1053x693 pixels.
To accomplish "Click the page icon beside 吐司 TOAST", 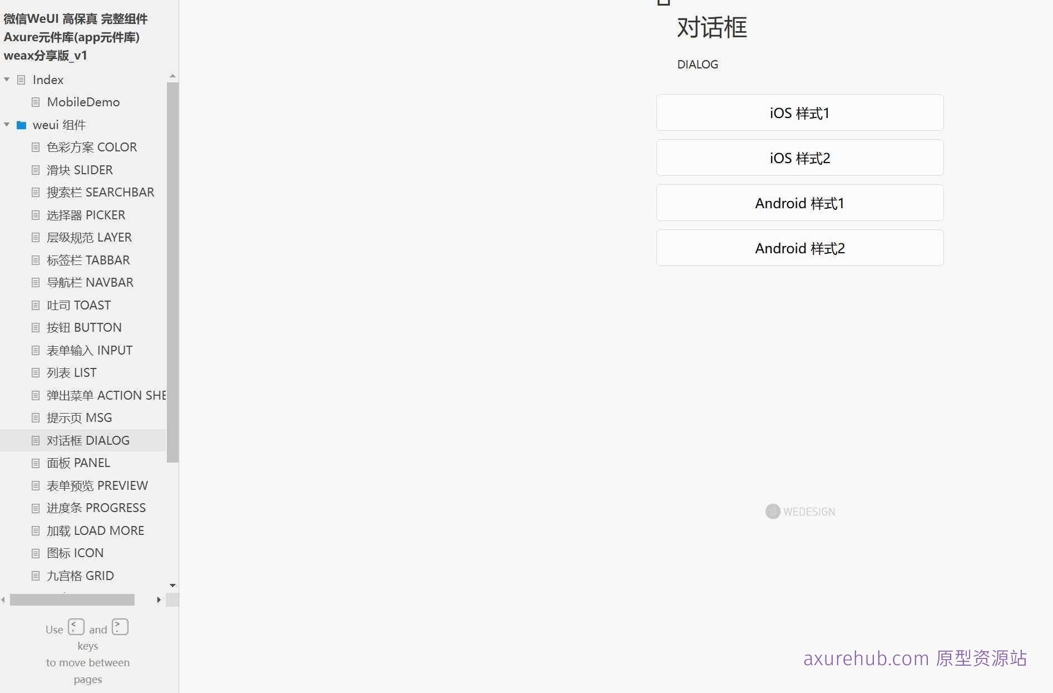I will click(x=36, y=305).
